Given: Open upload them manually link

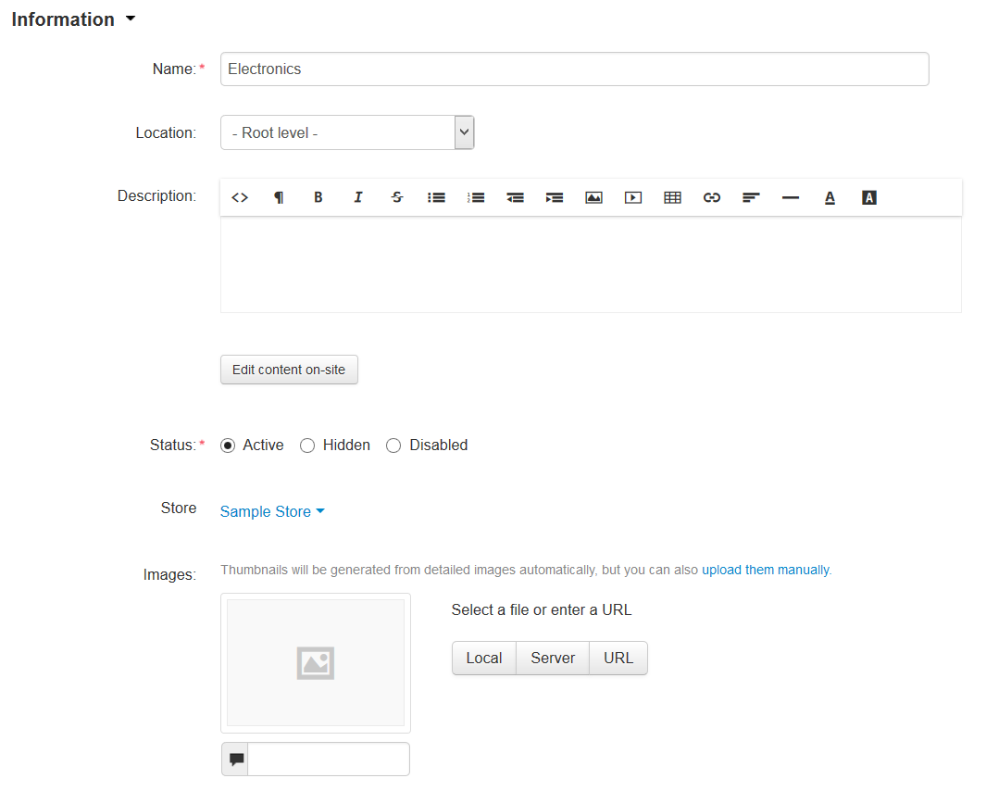Looking at the screenshot, I should point(766,570).
